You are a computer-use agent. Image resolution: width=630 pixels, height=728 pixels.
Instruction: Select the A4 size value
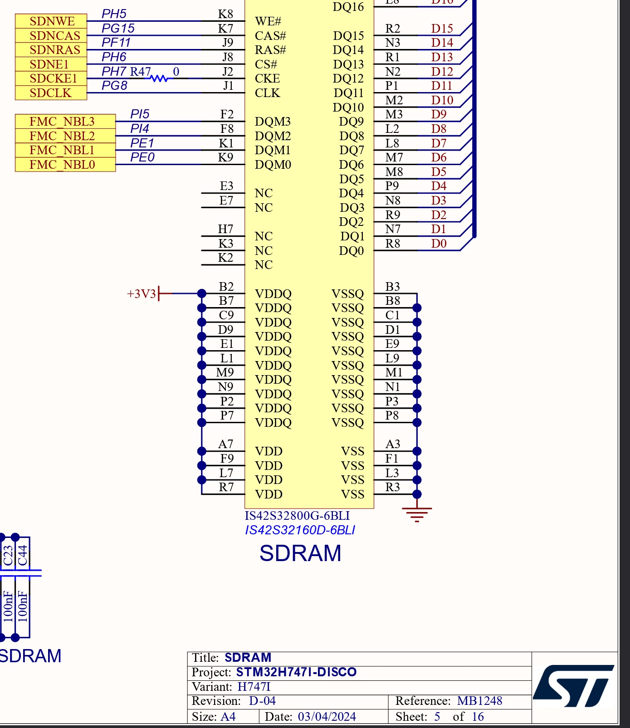click(x=228, y=717)
